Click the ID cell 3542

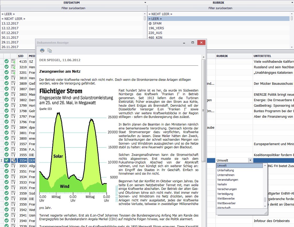[x=23, y=209]
